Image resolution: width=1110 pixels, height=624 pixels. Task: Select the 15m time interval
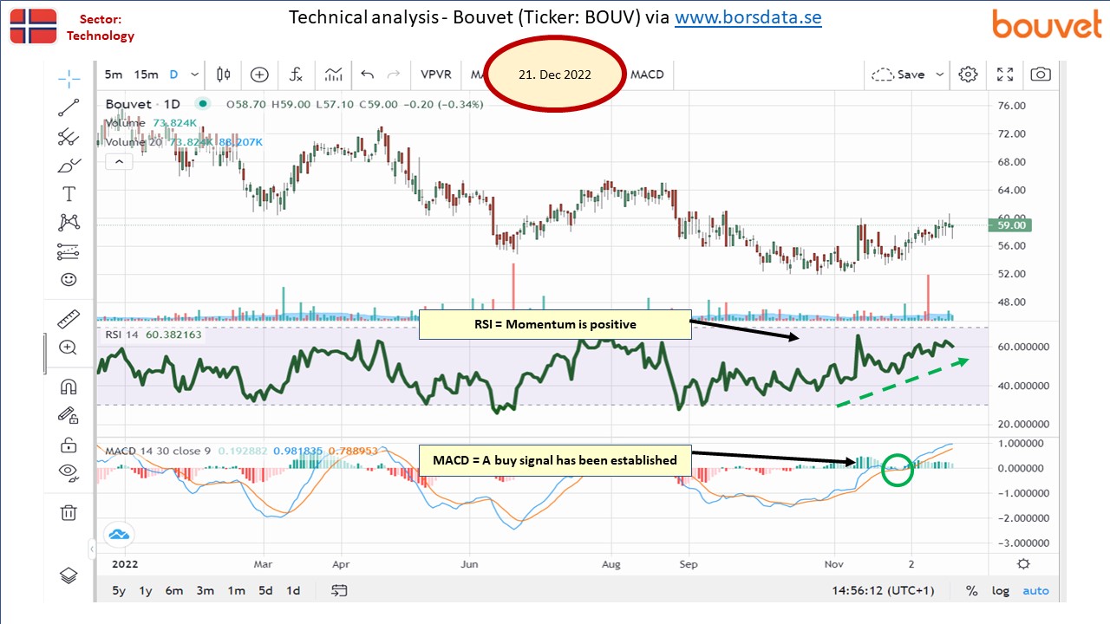(147, 75)
